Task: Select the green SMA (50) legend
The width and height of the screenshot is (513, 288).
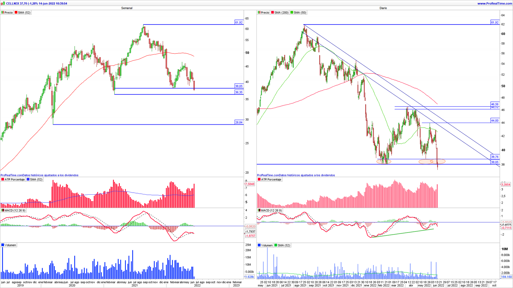Action: point(298,13)
